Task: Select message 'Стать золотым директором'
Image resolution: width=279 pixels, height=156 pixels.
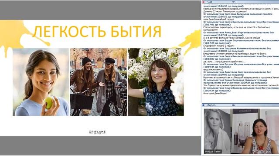Action: [x=237, y=29]
